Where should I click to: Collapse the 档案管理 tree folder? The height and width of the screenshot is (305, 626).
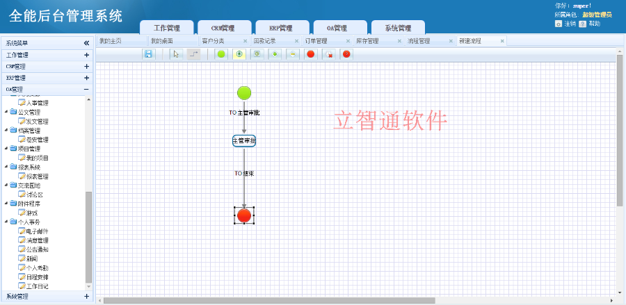click(x=6, y=131)
